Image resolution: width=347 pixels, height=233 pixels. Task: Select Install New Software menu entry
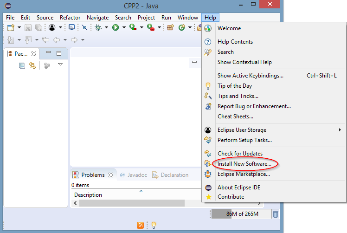pyautogui.click(x=244, y=164)
